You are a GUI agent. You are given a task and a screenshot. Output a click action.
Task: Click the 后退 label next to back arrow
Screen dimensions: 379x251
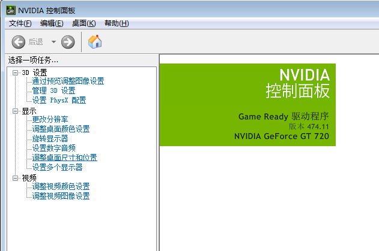(x=35, y=42)
